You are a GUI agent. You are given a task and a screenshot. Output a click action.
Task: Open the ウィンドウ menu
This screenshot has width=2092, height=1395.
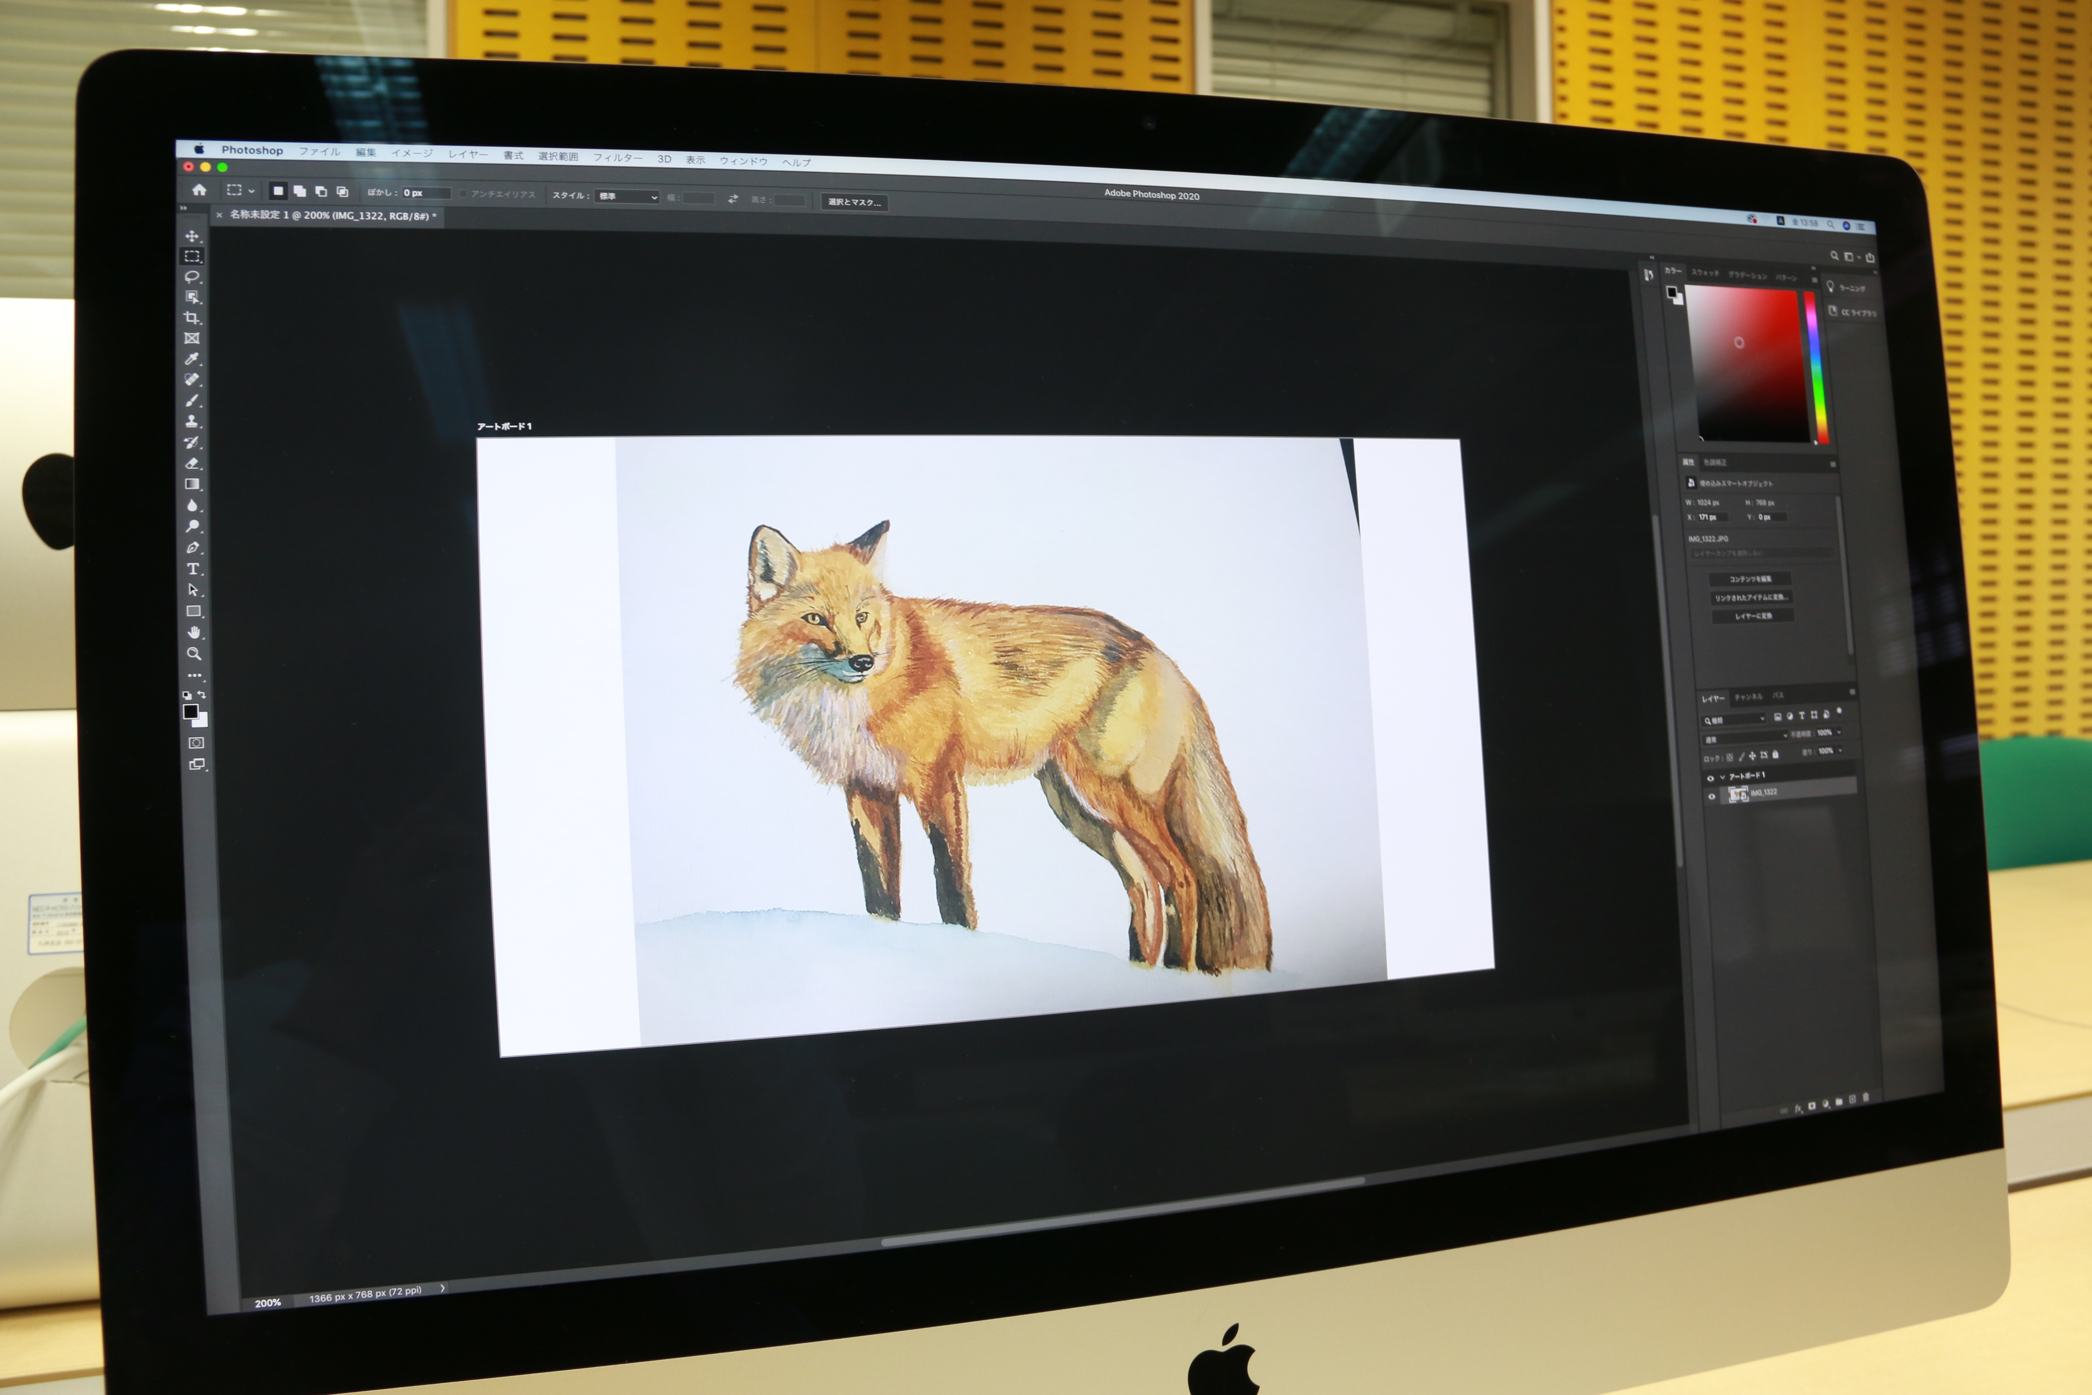pos(743,160)
